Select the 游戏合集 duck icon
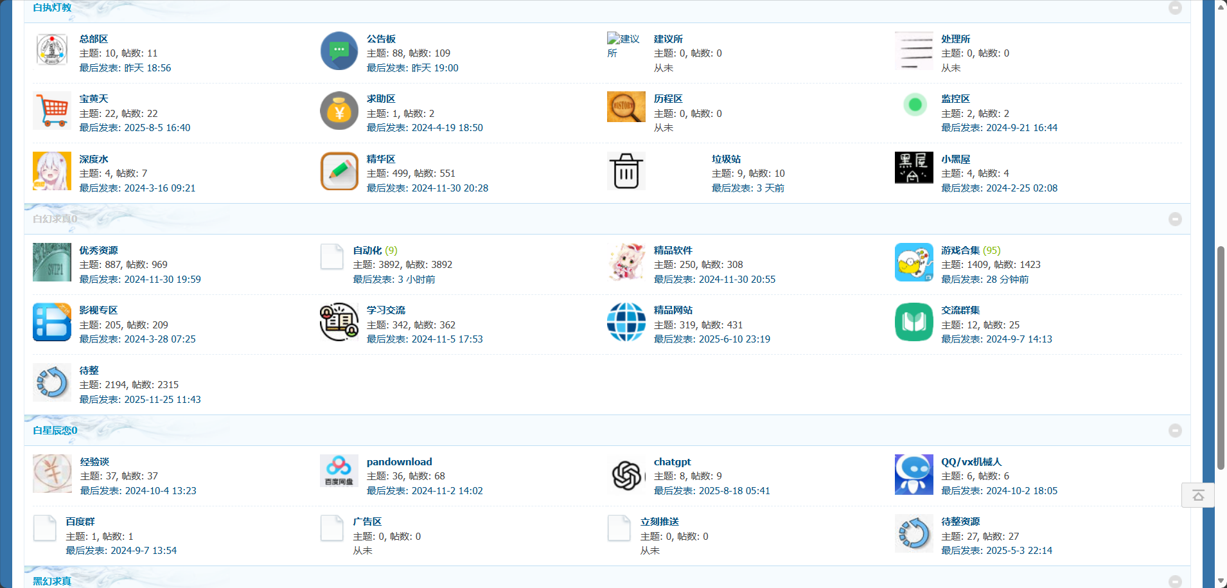Image resolution: width=1227 pixels, height=588 pixels. 914,262
